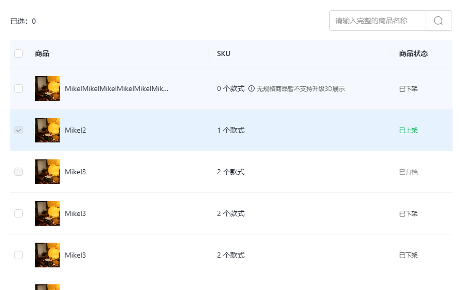Open the Mikel2 product thumbnail
The width and height of the screenshot is (467, 290).
(x=47, y=130)
